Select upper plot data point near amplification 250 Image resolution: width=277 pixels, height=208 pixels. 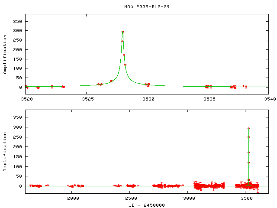tap(122, 41)
